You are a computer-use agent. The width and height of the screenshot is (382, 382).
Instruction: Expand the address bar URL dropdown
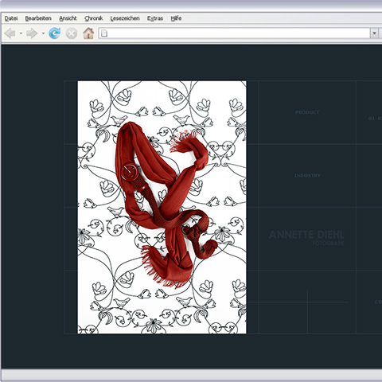[374, 33]
